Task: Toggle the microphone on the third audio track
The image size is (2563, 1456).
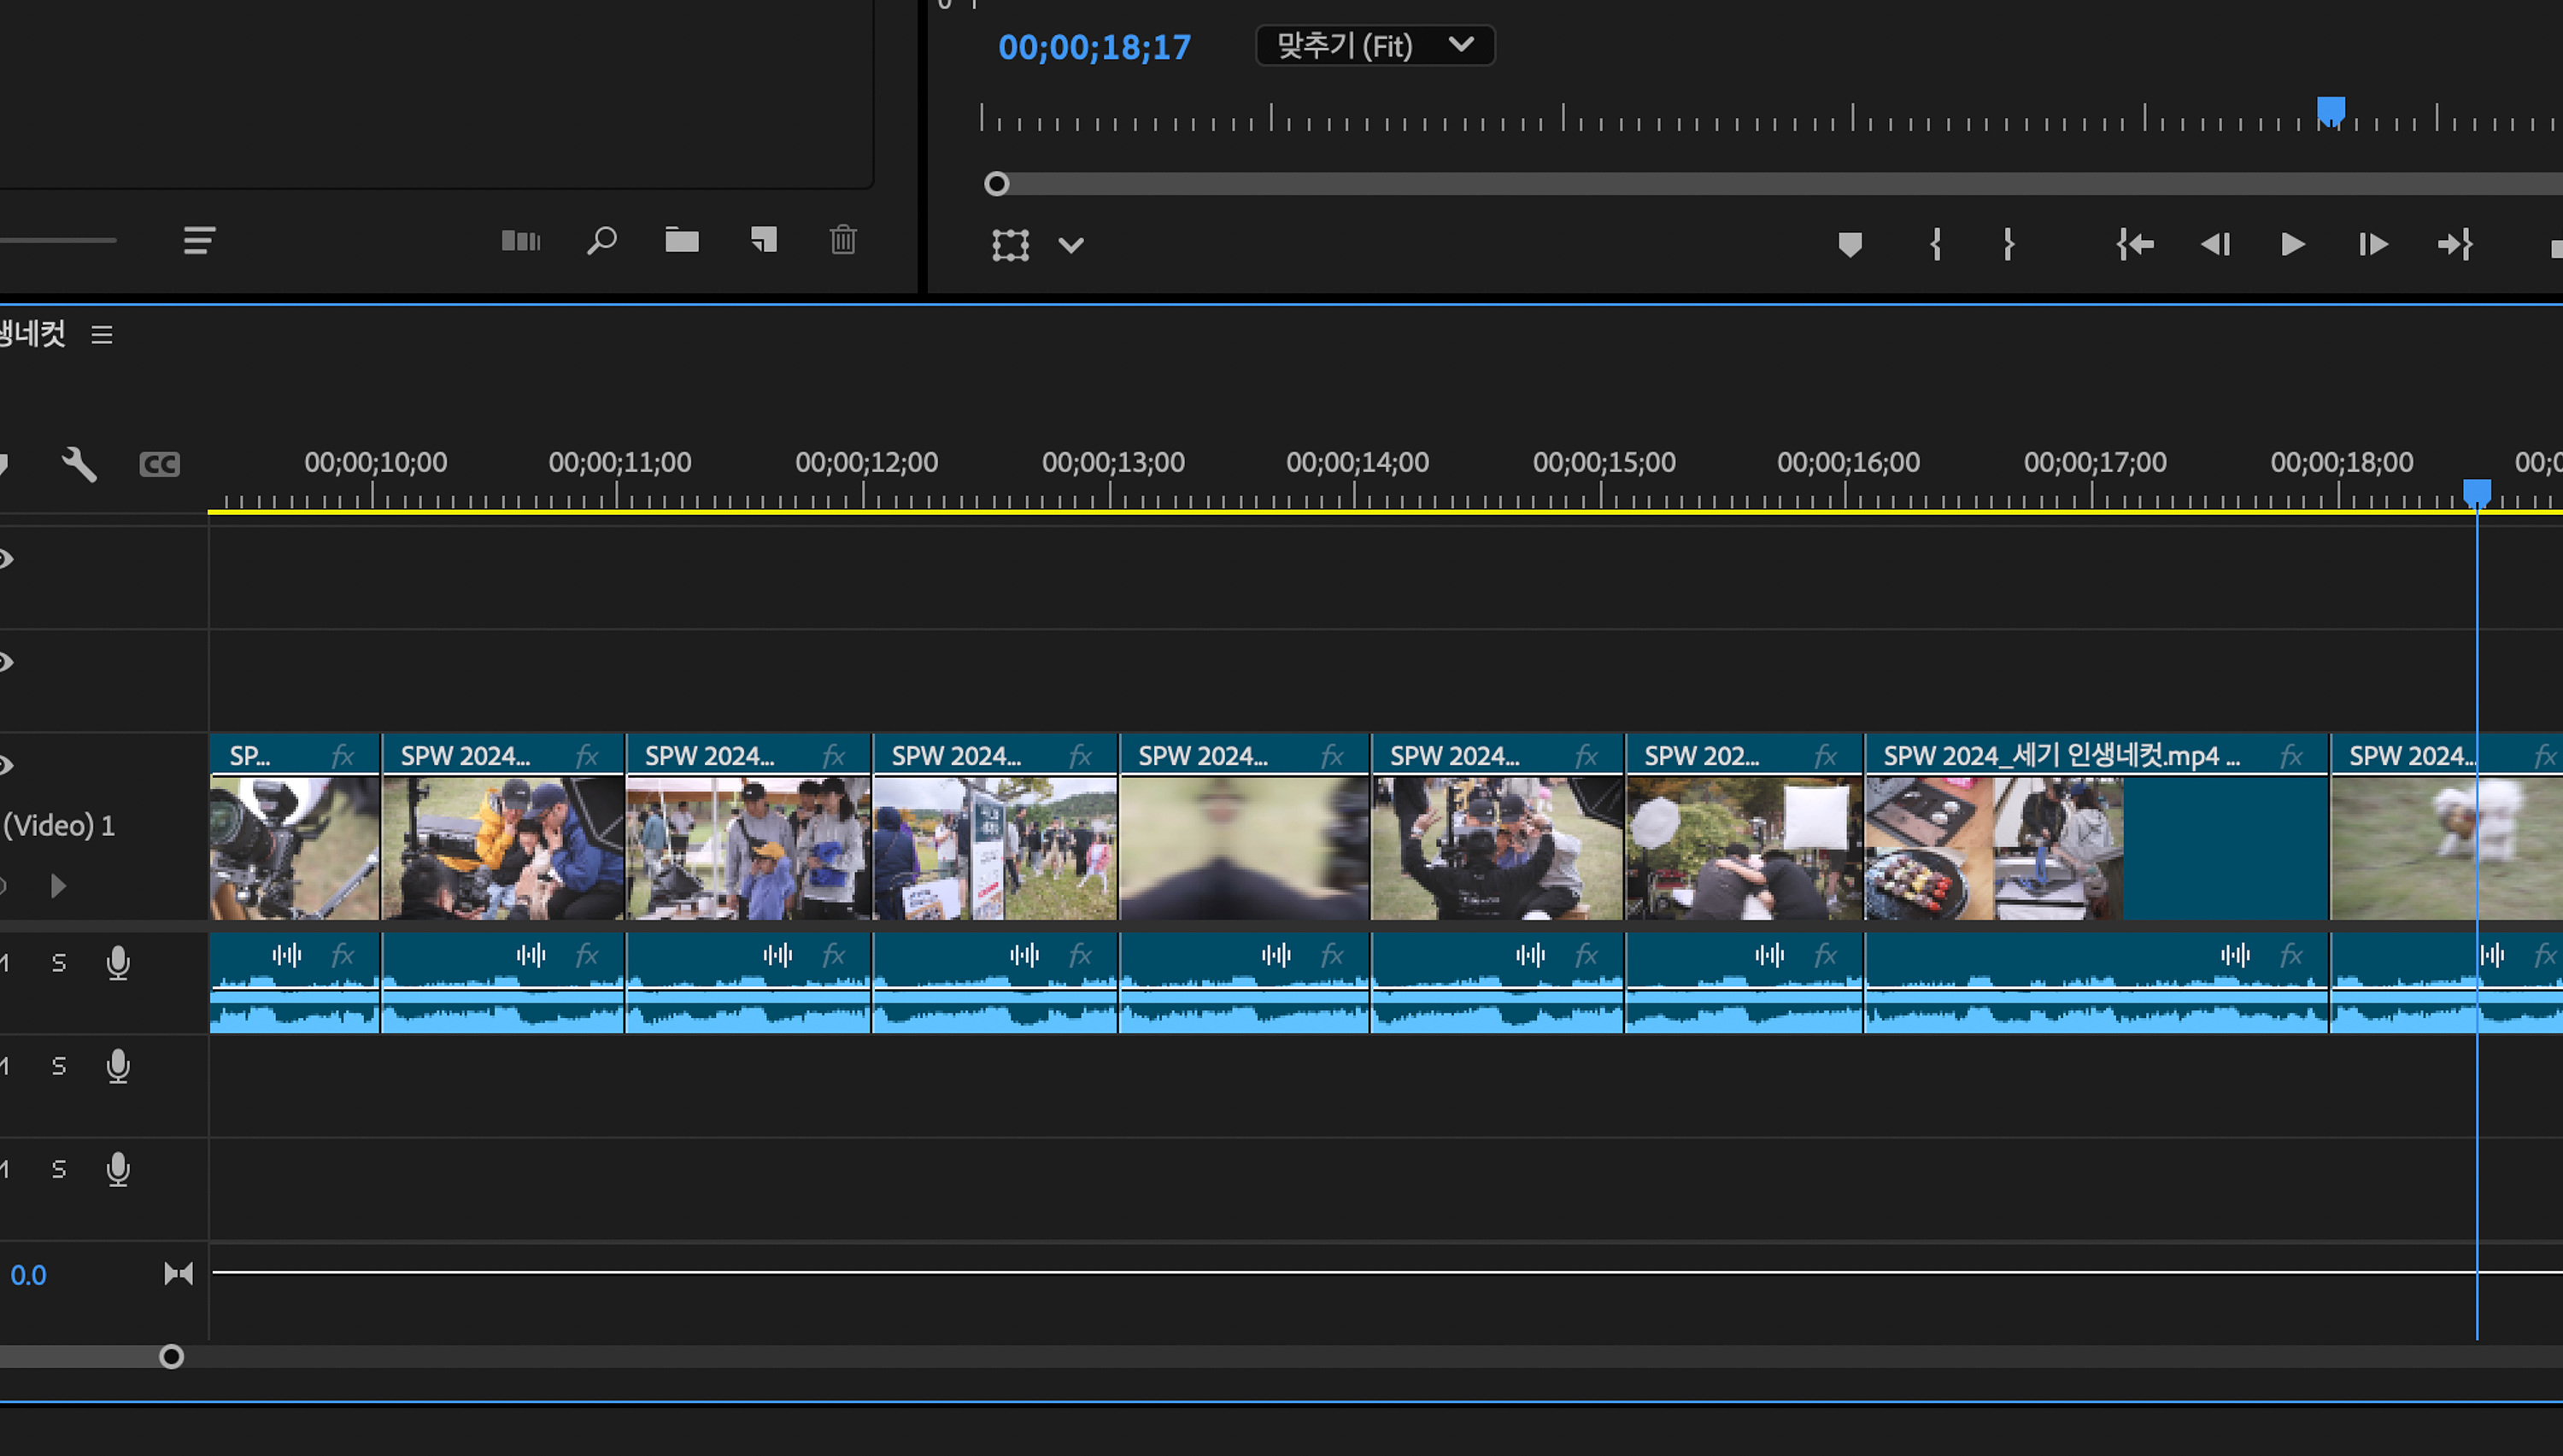Action: (x=118, y=1170)
